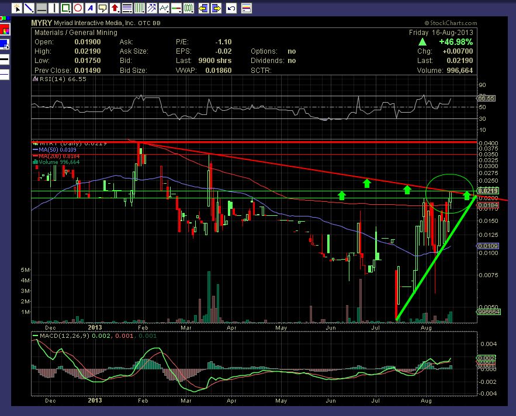Click the StockCharts.com copyright text
The image size is (516, 416).
click(451, 23)
